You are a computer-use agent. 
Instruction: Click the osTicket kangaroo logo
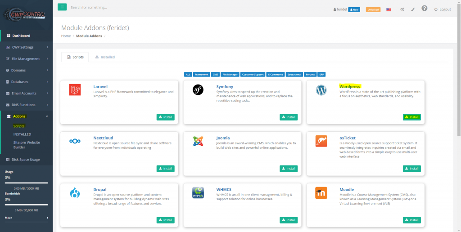[321, 141]
